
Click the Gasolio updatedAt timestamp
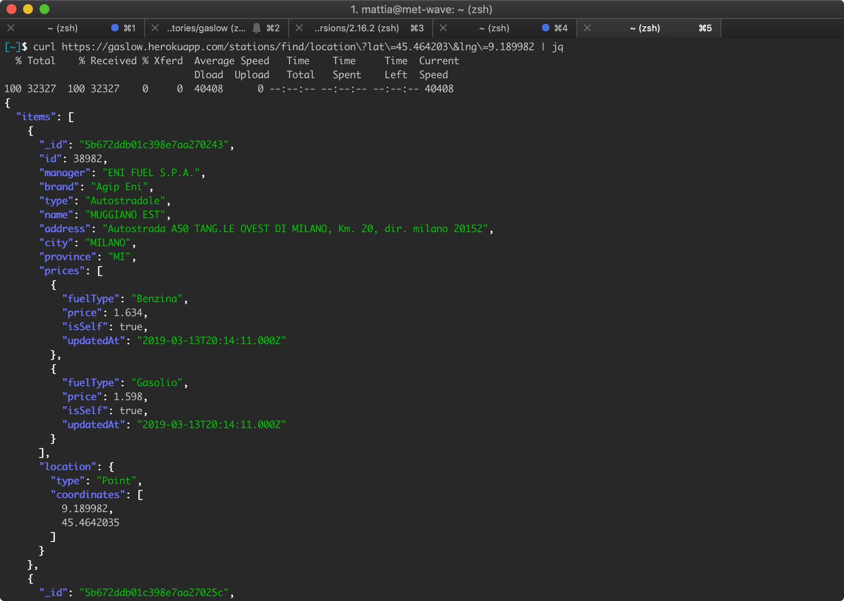(212, 425)
